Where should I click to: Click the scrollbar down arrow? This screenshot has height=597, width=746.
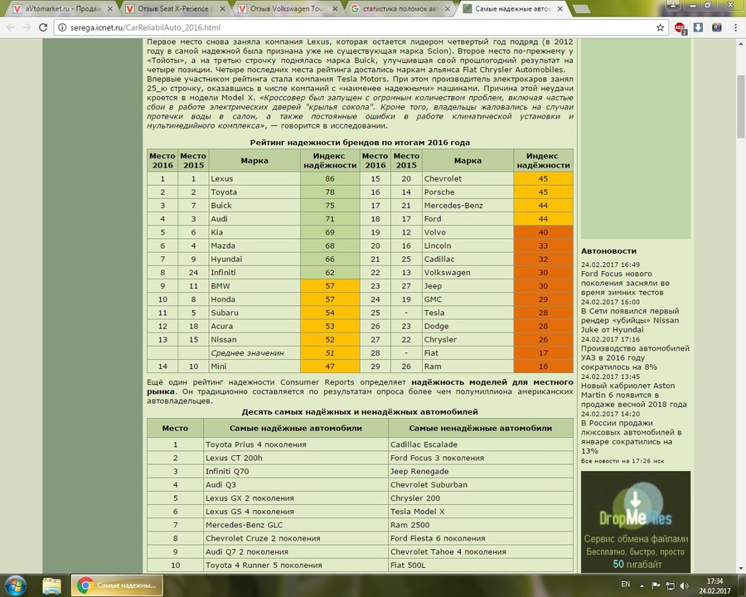pyautogui.click(x=741, y=569)
